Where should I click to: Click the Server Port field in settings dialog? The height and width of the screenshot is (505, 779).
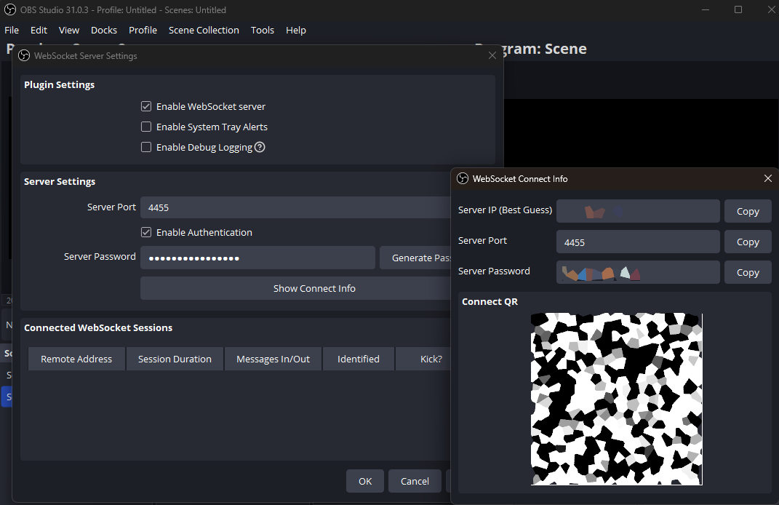point(295,207)
